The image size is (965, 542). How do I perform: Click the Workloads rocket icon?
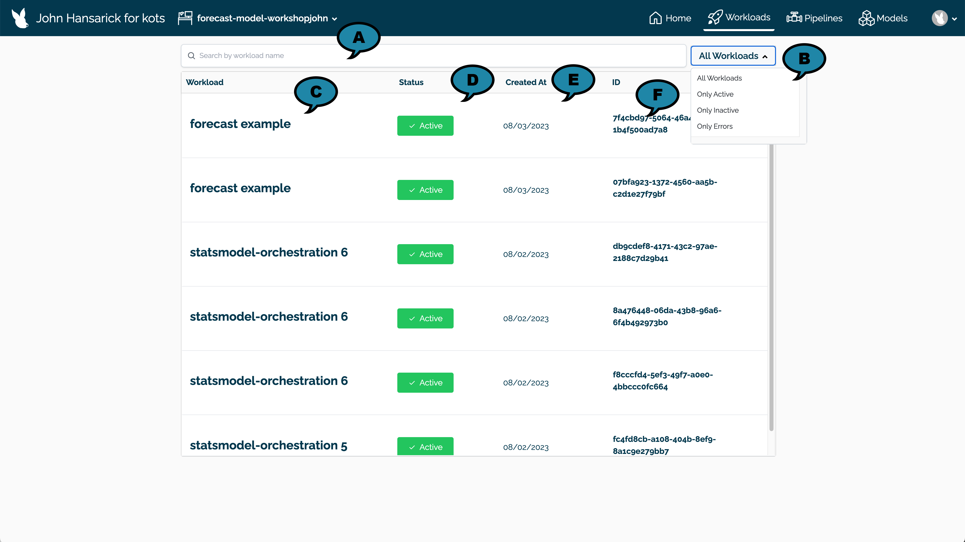716,18
